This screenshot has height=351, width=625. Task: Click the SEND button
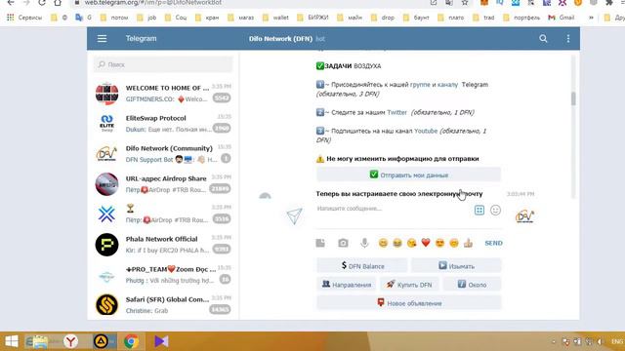click(x=493, y=243)
